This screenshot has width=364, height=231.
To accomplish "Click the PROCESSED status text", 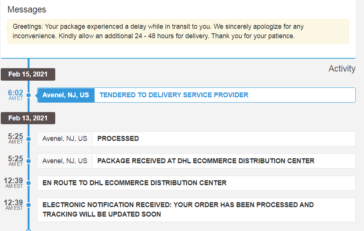I will [x=118, y=139].
